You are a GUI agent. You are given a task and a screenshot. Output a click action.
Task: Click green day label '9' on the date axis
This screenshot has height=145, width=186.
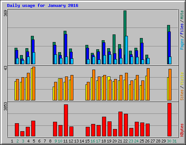(x=56, y=141)
